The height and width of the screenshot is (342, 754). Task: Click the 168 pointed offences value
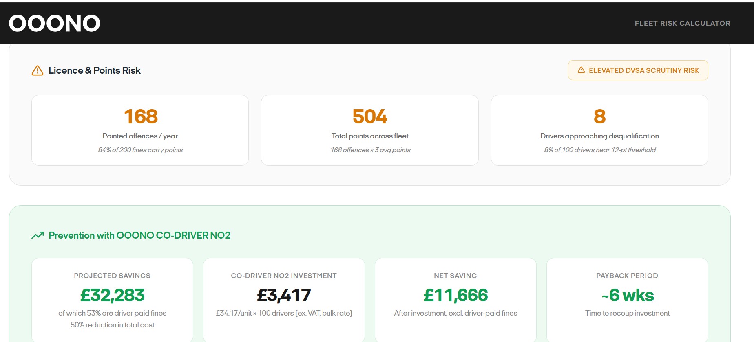pos(141,116)
